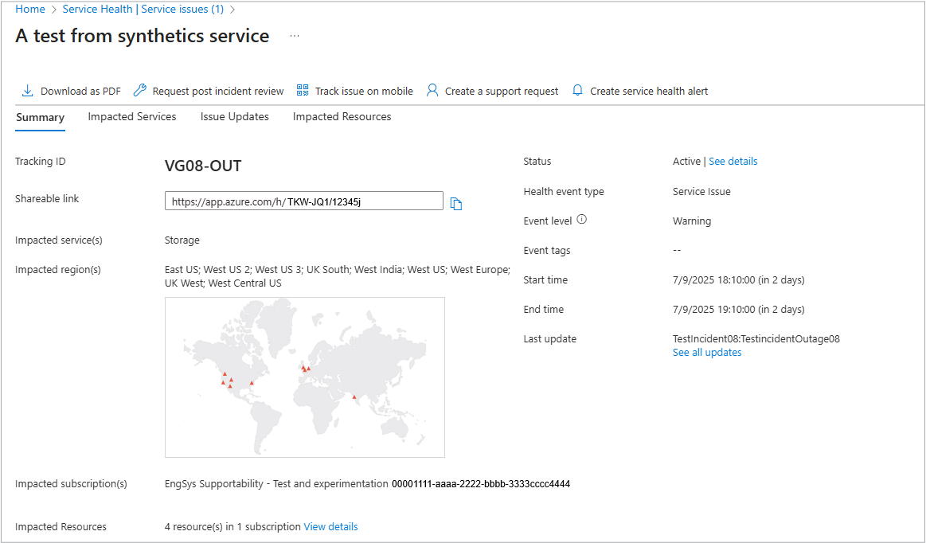Copy the shareable link with copy icon
The image size is (926, 543).
pos(456,204)
